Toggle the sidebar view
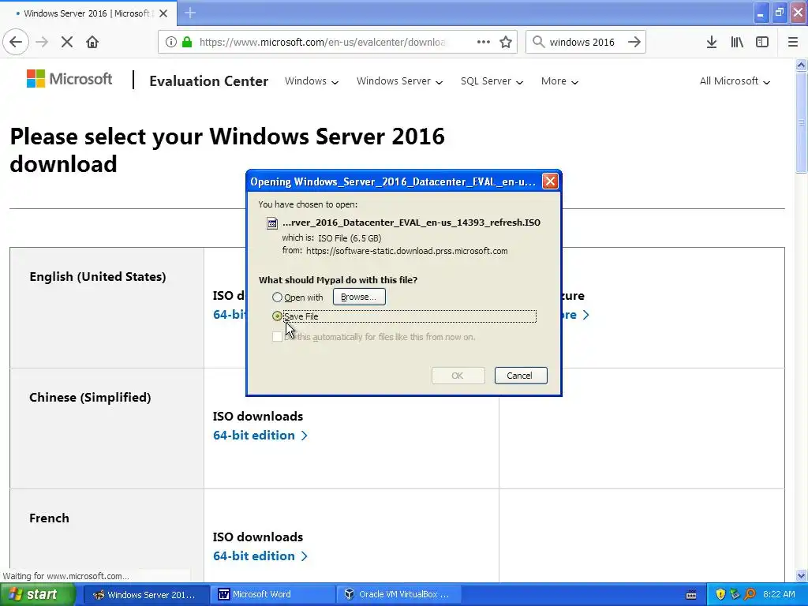 [x=762, y=42]
